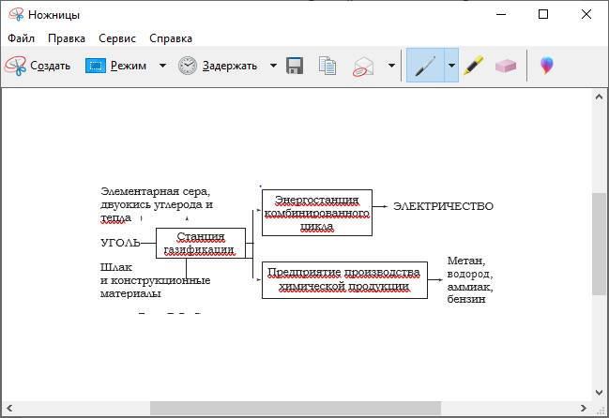Click the horizontal scrollbar thumb

click(295, 408)
